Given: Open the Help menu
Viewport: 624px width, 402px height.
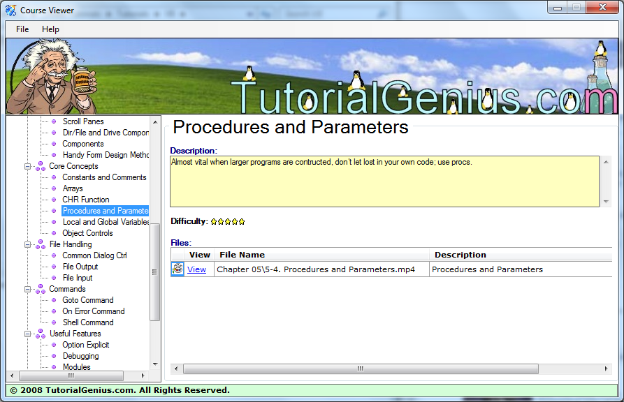Looking at the screenshot, I should (x=50, y=29).
